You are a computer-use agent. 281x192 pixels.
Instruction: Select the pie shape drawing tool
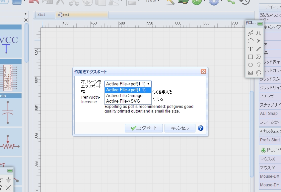tap(258, 65)
